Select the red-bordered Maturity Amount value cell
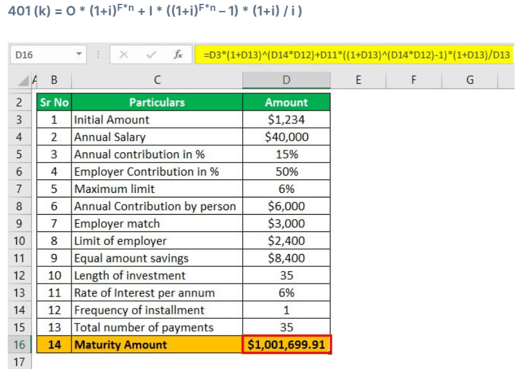The height and width of the screenshot is (380, 532). pyautogui.click(x=286, y=345)
